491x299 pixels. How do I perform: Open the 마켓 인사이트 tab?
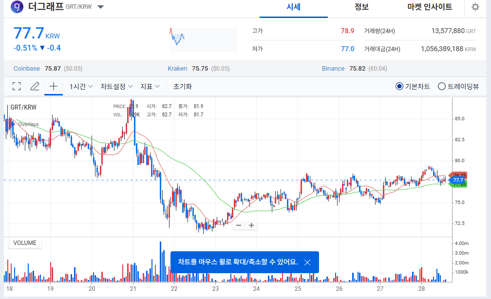(x=430, y=7)
